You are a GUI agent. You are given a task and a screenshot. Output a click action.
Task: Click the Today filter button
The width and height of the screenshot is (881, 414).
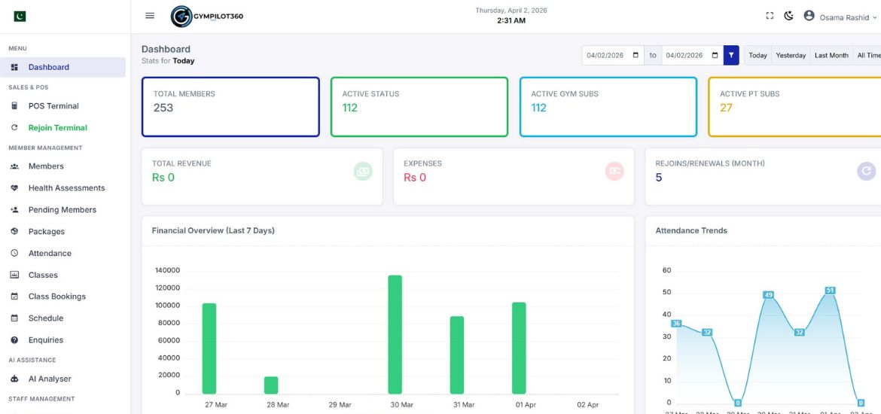(758, 55)
